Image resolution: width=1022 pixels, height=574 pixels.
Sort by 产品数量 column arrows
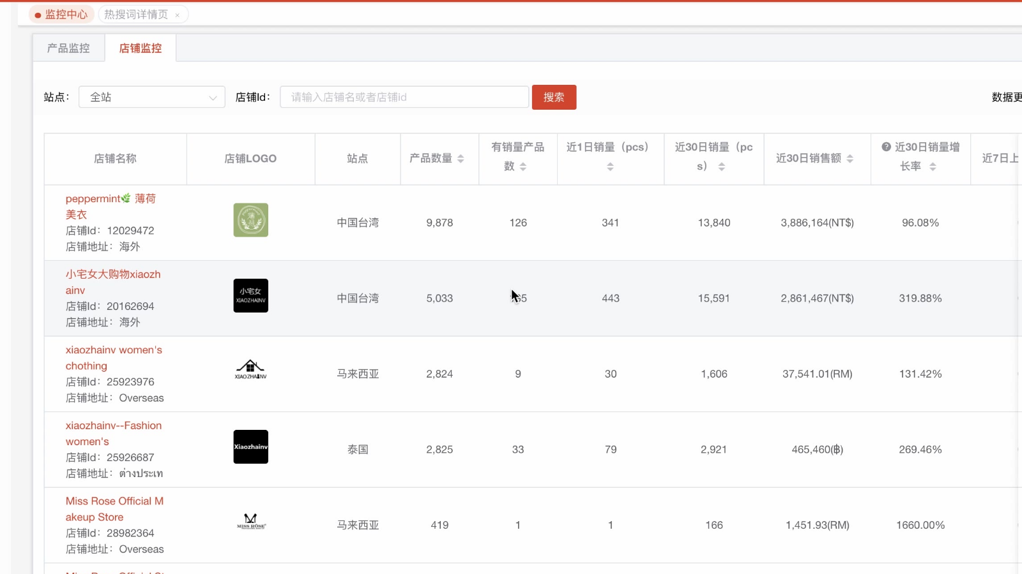pyautogui.click(x=461, y=159)
